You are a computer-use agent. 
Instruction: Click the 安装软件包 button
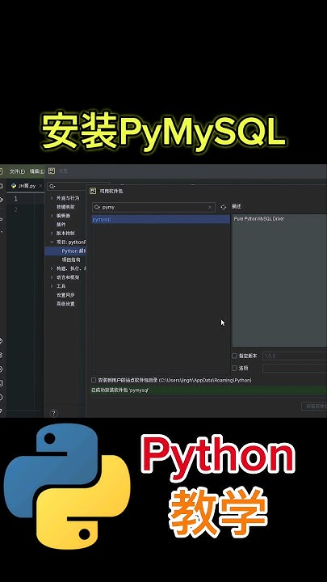(x=314, y=407)
